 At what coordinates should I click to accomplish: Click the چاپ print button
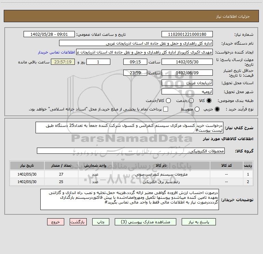pyautogui.click(x=101, y=222)
